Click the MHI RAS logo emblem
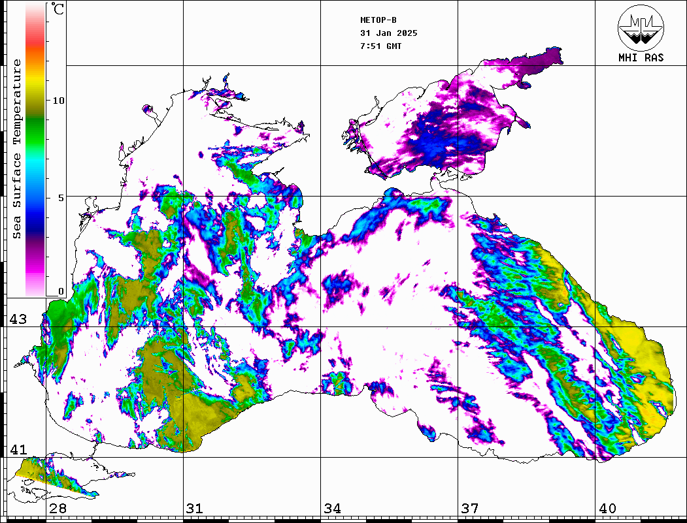 pos(641,27)
